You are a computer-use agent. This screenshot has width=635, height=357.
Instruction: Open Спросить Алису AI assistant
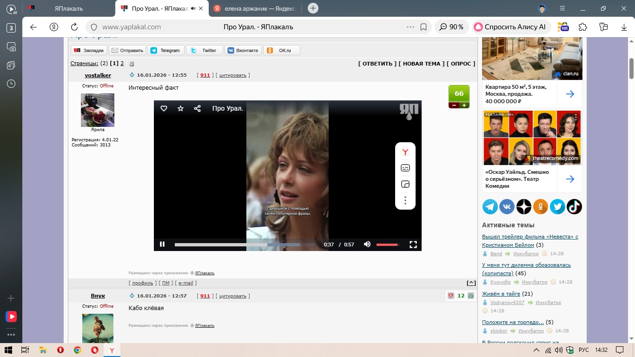click(x=511, y=27)
